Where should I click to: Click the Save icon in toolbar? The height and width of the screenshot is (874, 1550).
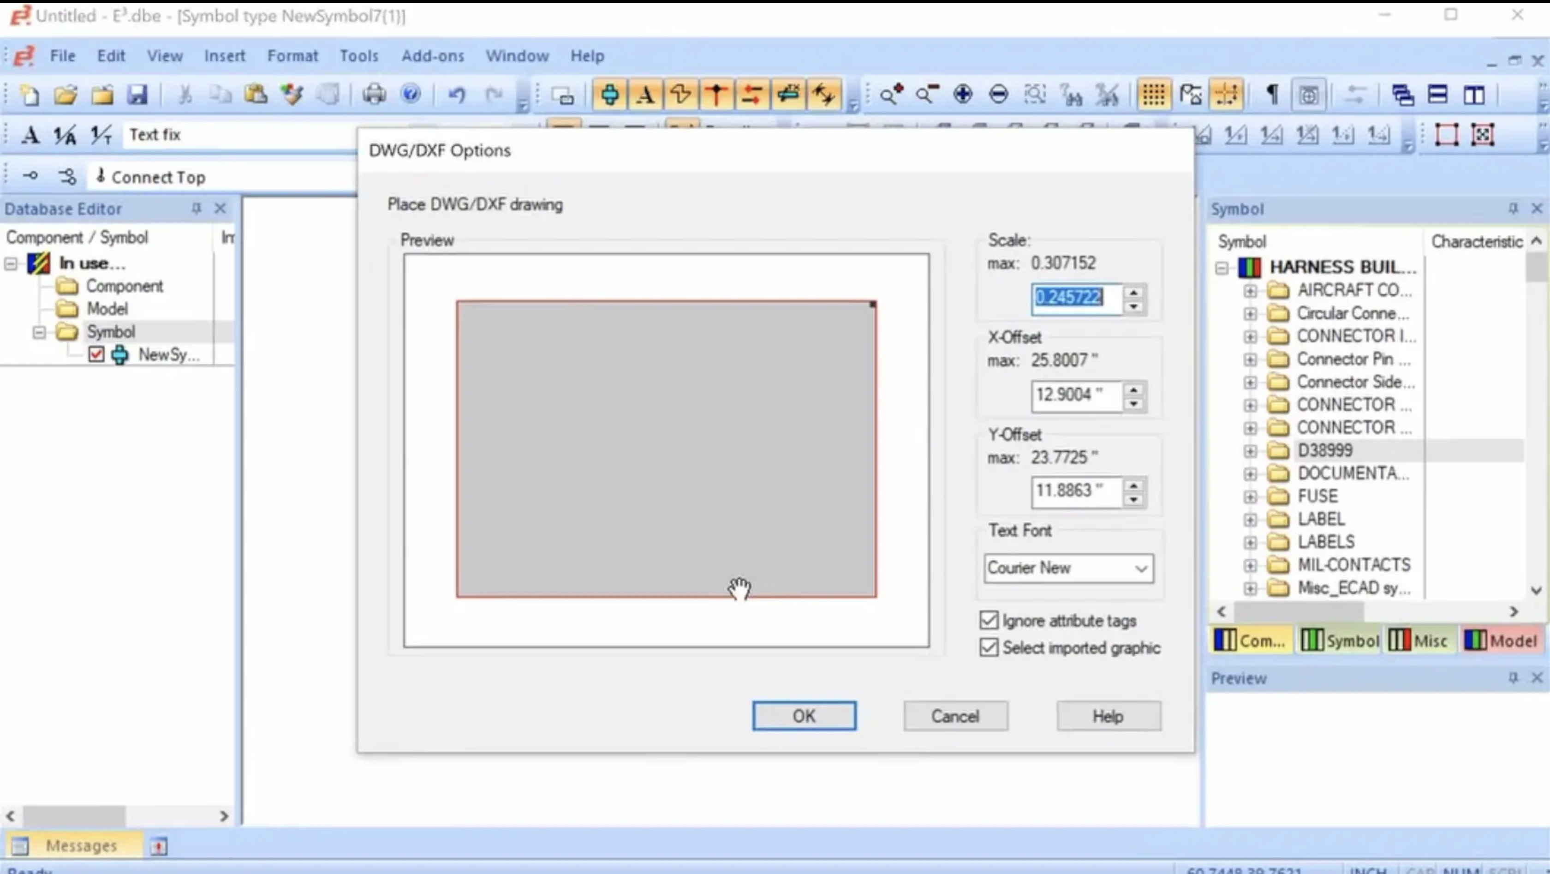click(138, 95)
